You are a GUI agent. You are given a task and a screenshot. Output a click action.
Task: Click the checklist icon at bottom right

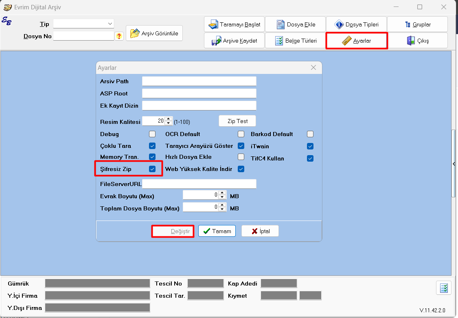point(444,288)
